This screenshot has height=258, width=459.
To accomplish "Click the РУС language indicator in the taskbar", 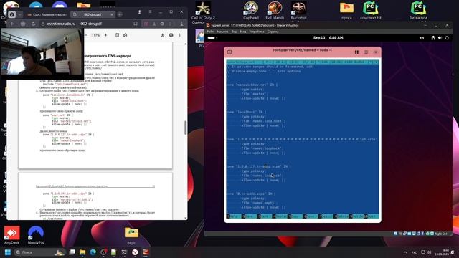I will (414, 252).
